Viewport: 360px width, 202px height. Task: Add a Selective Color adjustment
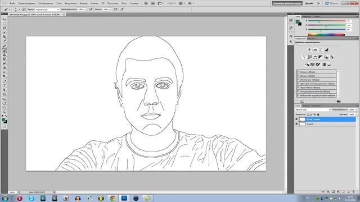[329, 65]
